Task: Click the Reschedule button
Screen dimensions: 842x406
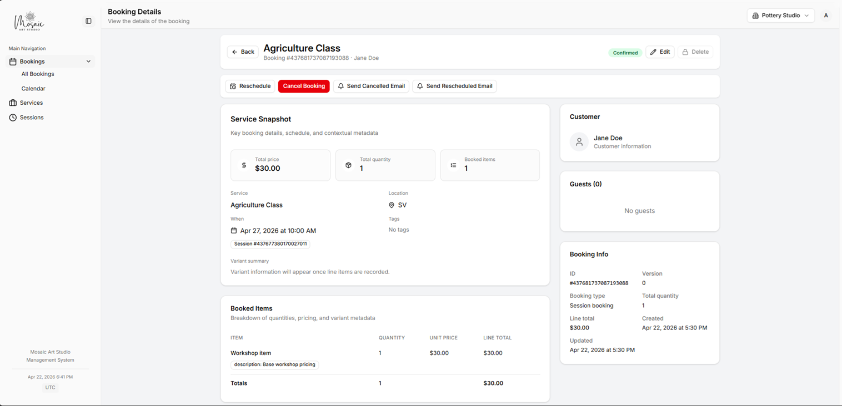Action: [250, 86]
